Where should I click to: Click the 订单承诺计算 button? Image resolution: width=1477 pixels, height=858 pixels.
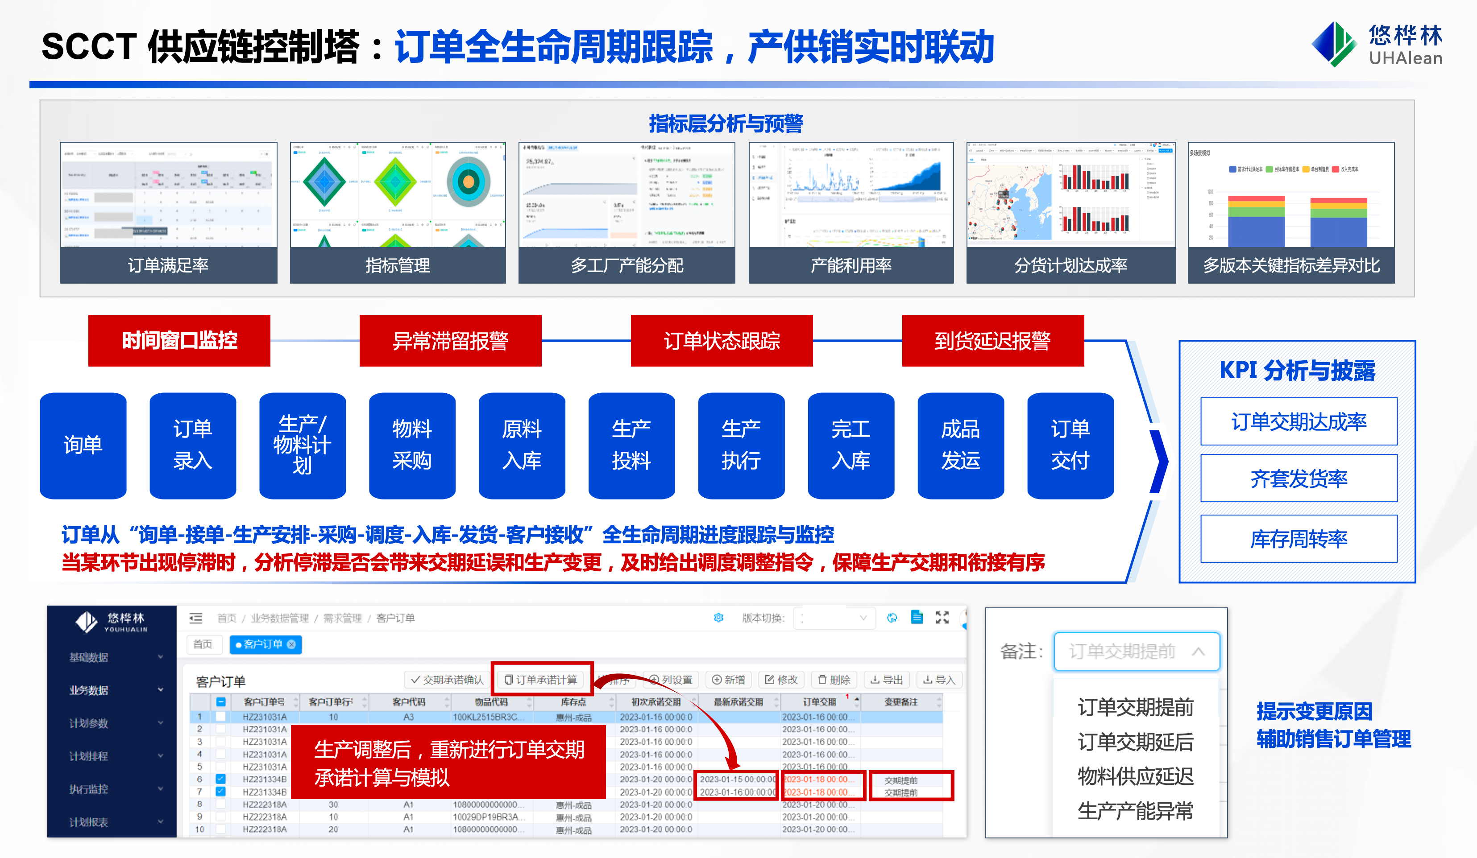tap(541, 679)
